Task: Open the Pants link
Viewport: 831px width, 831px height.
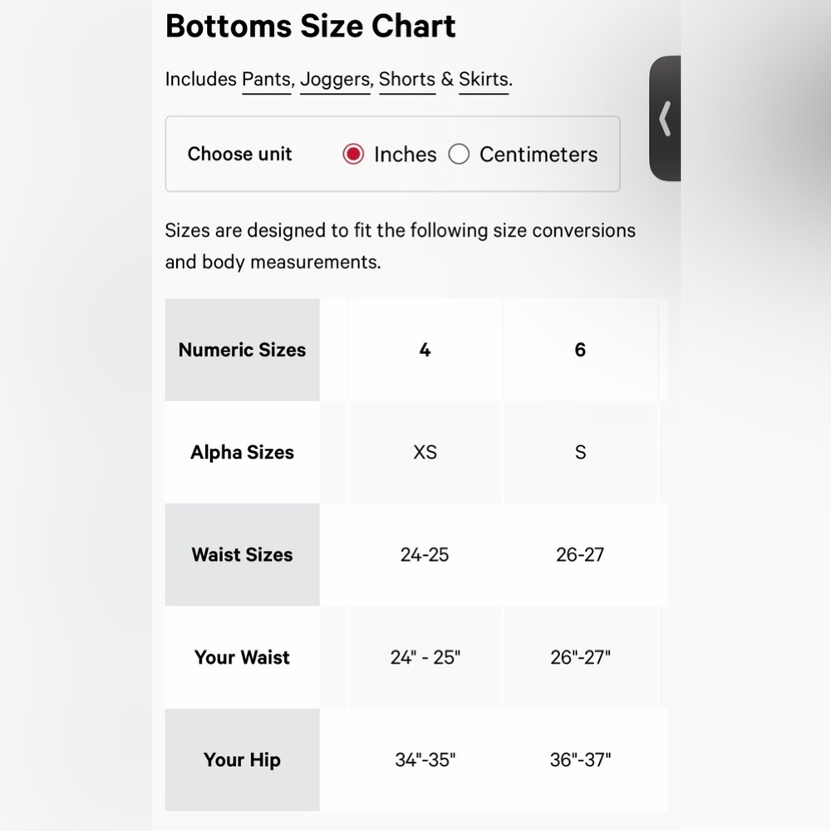Action: click(x=267, y=80)
